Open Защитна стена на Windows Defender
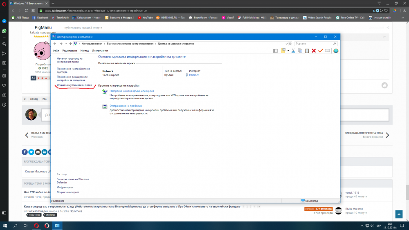409x230 pixels. 73,181
